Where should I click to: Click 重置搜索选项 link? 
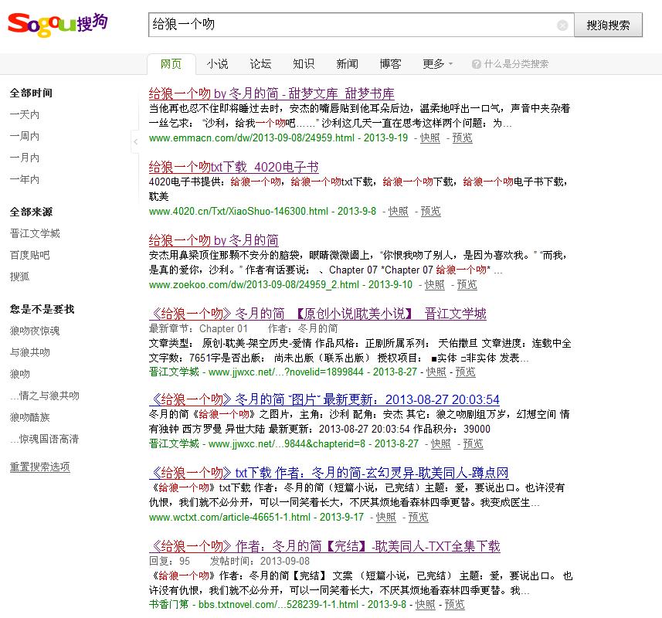39,467
